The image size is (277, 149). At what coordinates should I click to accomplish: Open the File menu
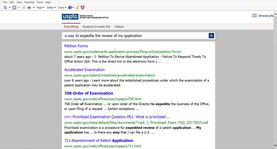pos(5,2)
